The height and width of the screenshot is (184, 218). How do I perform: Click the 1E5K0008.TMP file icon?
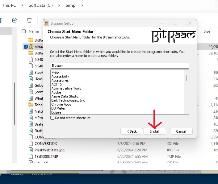pyautogui.click(x=31, y=156)
